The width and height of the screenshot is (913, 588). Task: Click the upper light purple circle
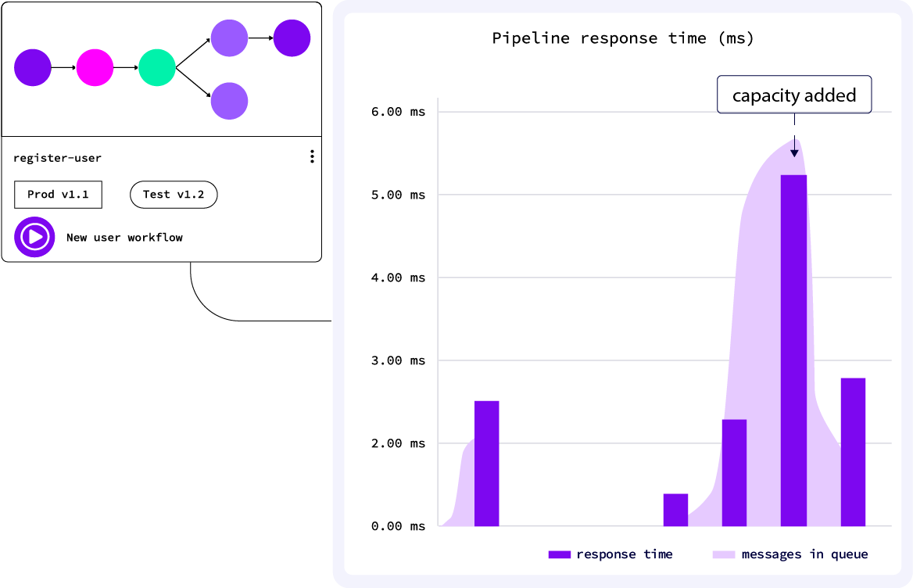point(229,38)
